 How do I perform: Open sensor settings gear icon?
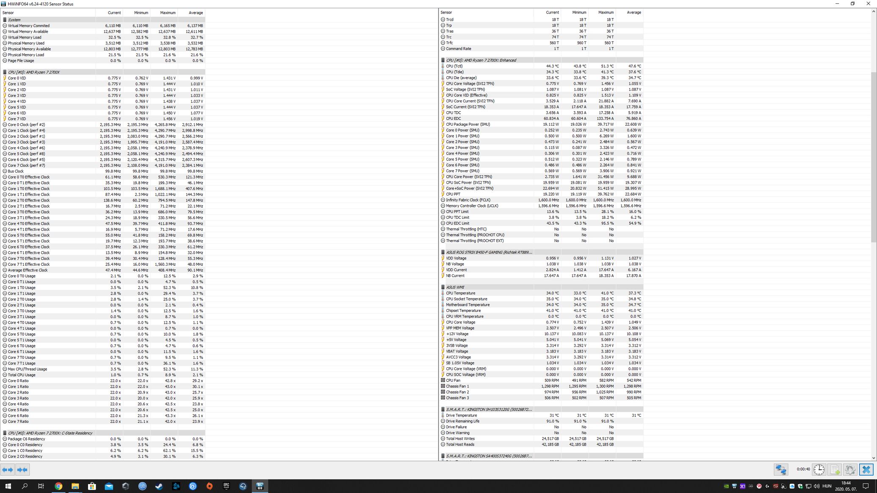pos(850,470)
